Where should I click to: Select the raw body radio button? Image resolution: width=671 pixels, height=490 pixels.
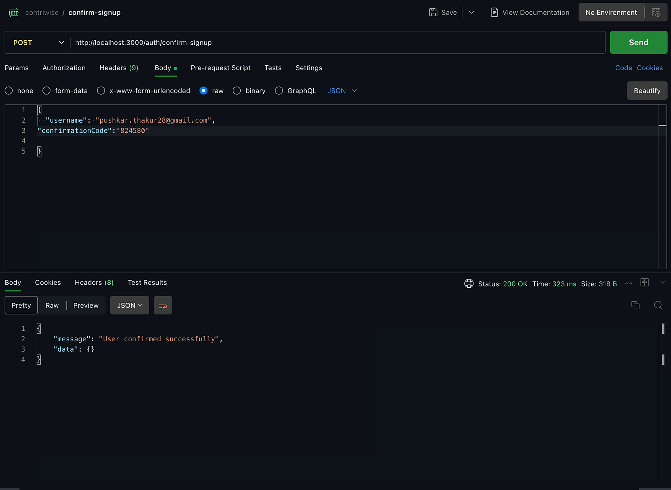203,90
